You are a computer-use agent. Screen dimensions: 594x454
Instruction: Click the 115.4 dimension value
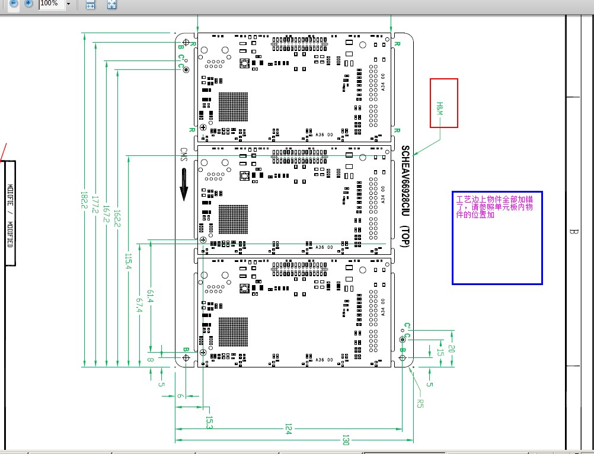pyautogui.click(x=128, y=261)
